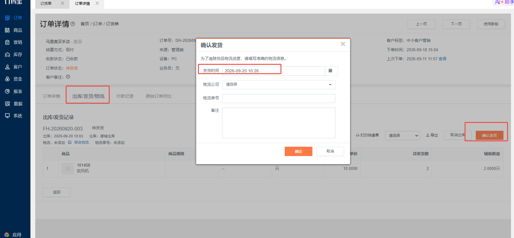Close the 订单详情 tab with its X
Viewport: 514px width, 238px height.
97,3
